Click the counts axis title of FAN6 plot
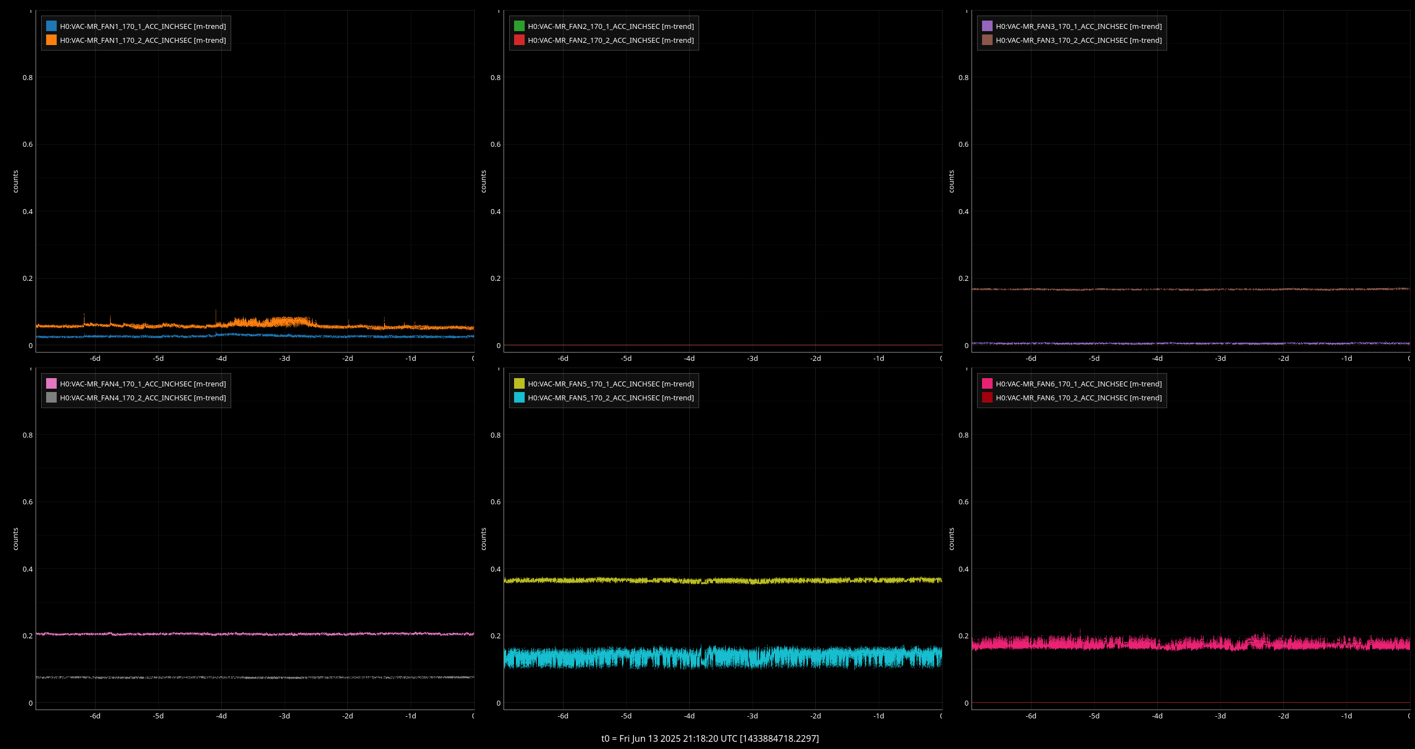The height and width of the screenshot is (749, 1415). pyautogui.click(x=951, y=539)
